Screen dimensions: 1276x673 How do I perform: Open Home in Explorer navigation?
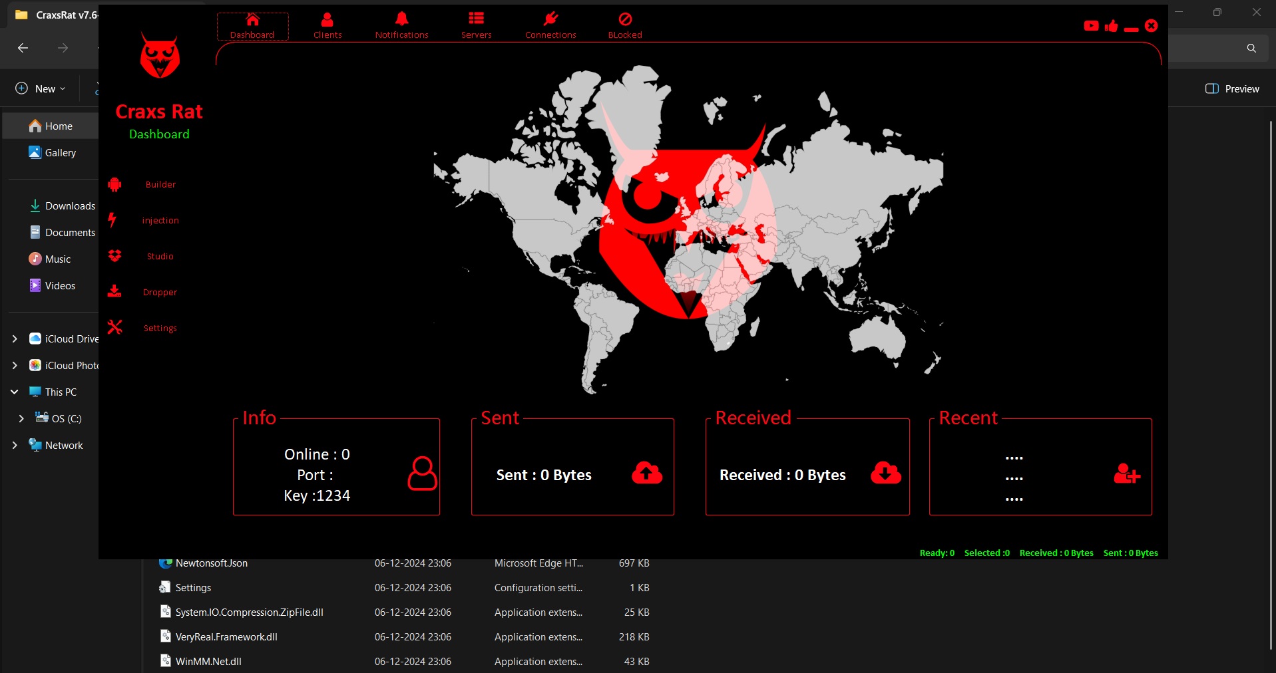click(51, 126)
